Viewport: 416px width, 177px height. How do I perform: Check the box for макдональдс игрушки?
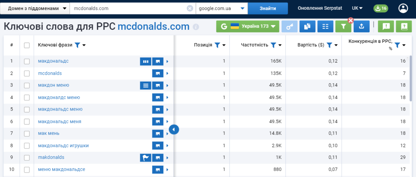pyautogui.click(x=27, y=146)
